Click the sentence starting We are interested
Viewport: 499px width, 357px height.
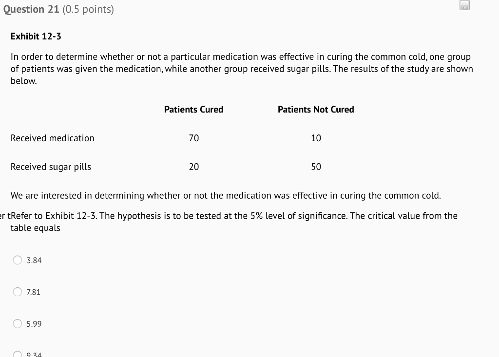[x=226, y=195]
